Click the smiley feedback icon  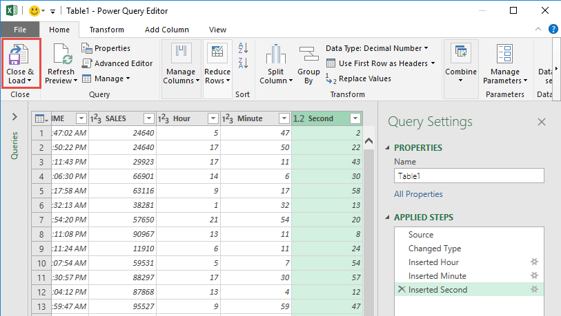coord(35,11)
